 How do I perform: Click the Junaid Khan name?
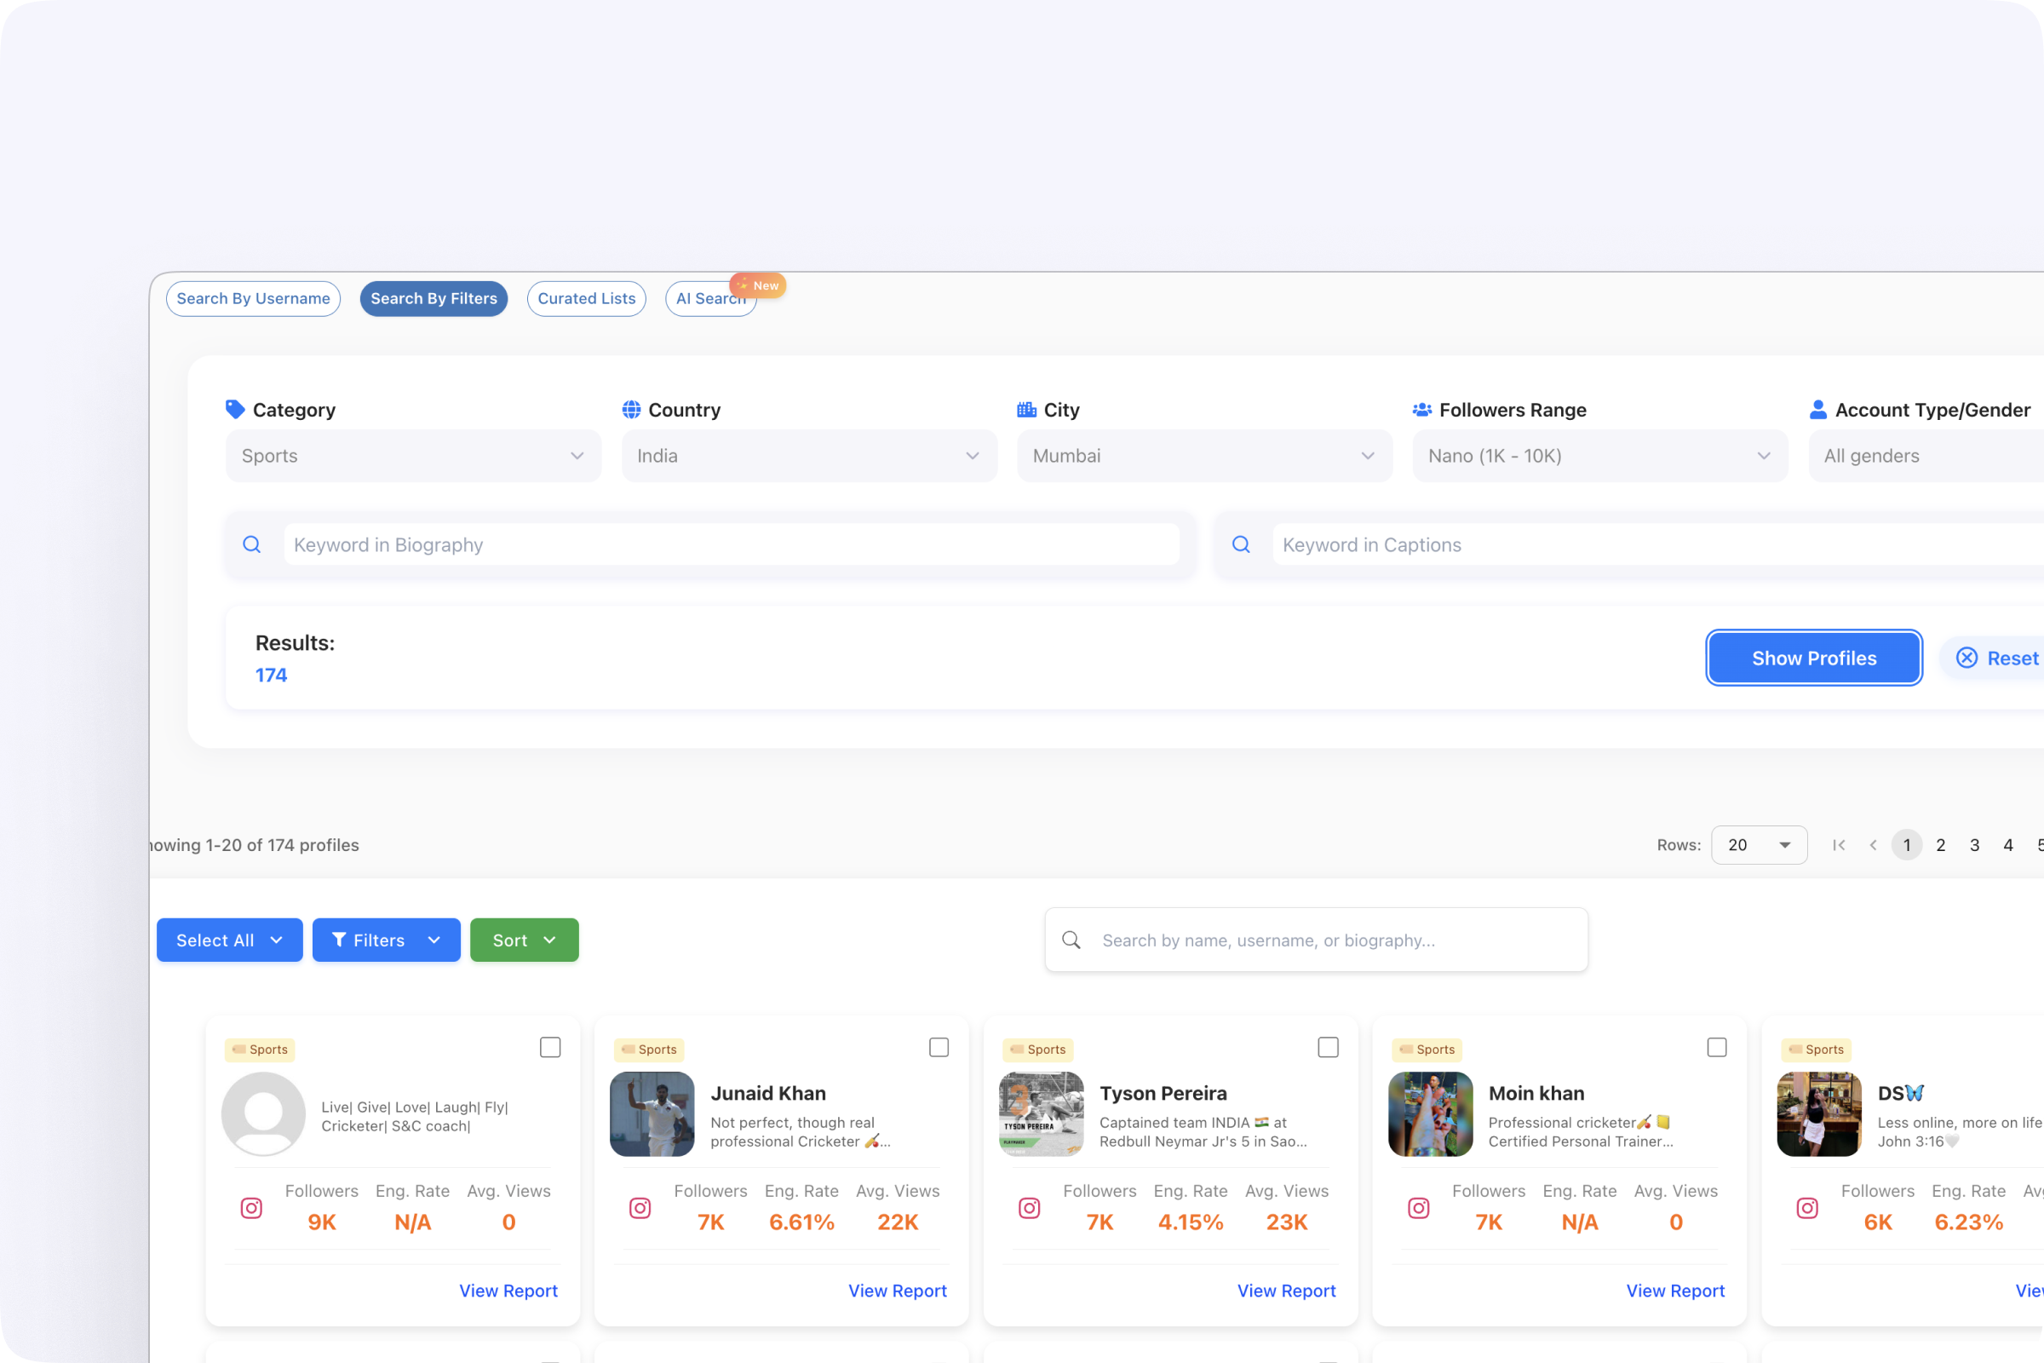click(x=768, y=1093)
